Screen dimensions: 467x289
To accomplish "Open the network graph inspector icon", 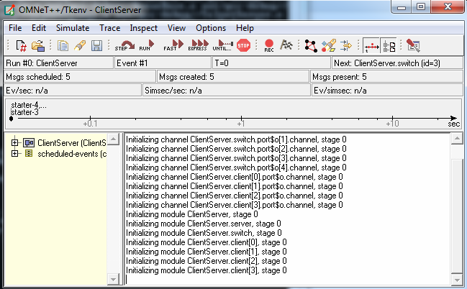I will [311, 46].
